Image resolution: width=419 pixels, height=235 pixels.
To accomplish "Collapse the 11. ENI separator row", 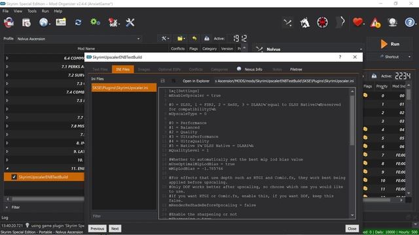I will [x=7, y=168].
